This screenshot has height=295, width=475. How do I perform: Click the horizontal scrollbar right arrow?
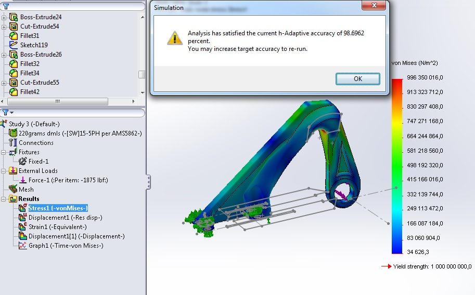click(x=133, y=101)
